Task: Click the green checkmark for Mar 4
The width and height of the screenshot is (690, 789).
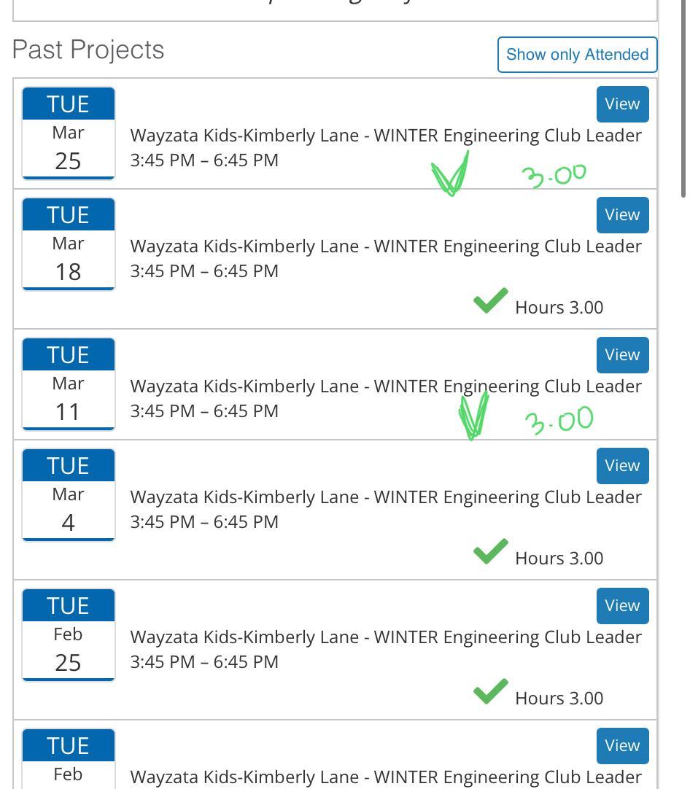Action: (x=490, y=551)
